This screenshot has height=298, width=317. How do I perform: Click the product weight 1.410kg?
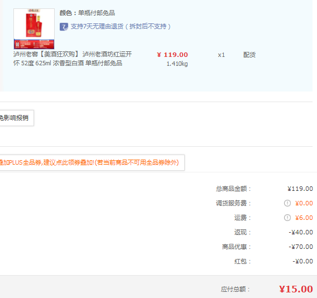coord(177,64)
